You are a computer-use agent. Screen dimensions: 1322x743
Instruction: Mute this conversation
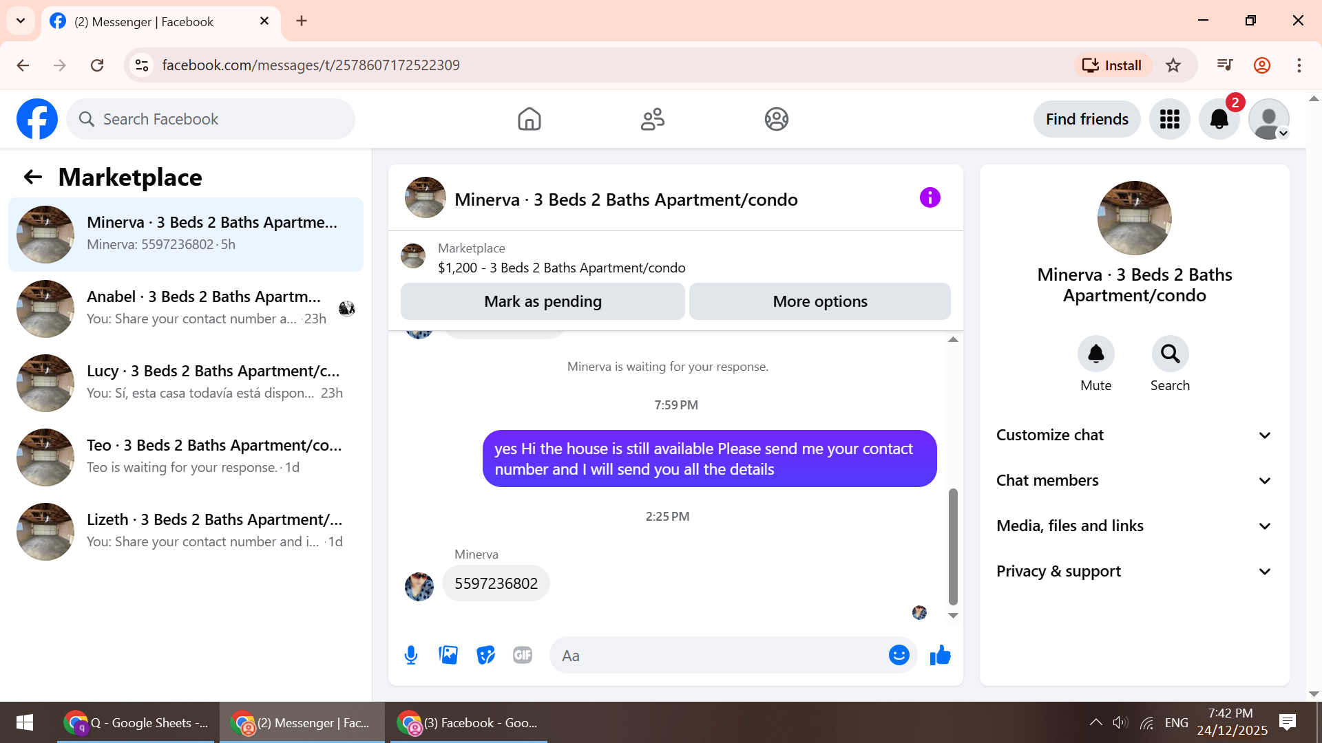(x=1095, y=354)
